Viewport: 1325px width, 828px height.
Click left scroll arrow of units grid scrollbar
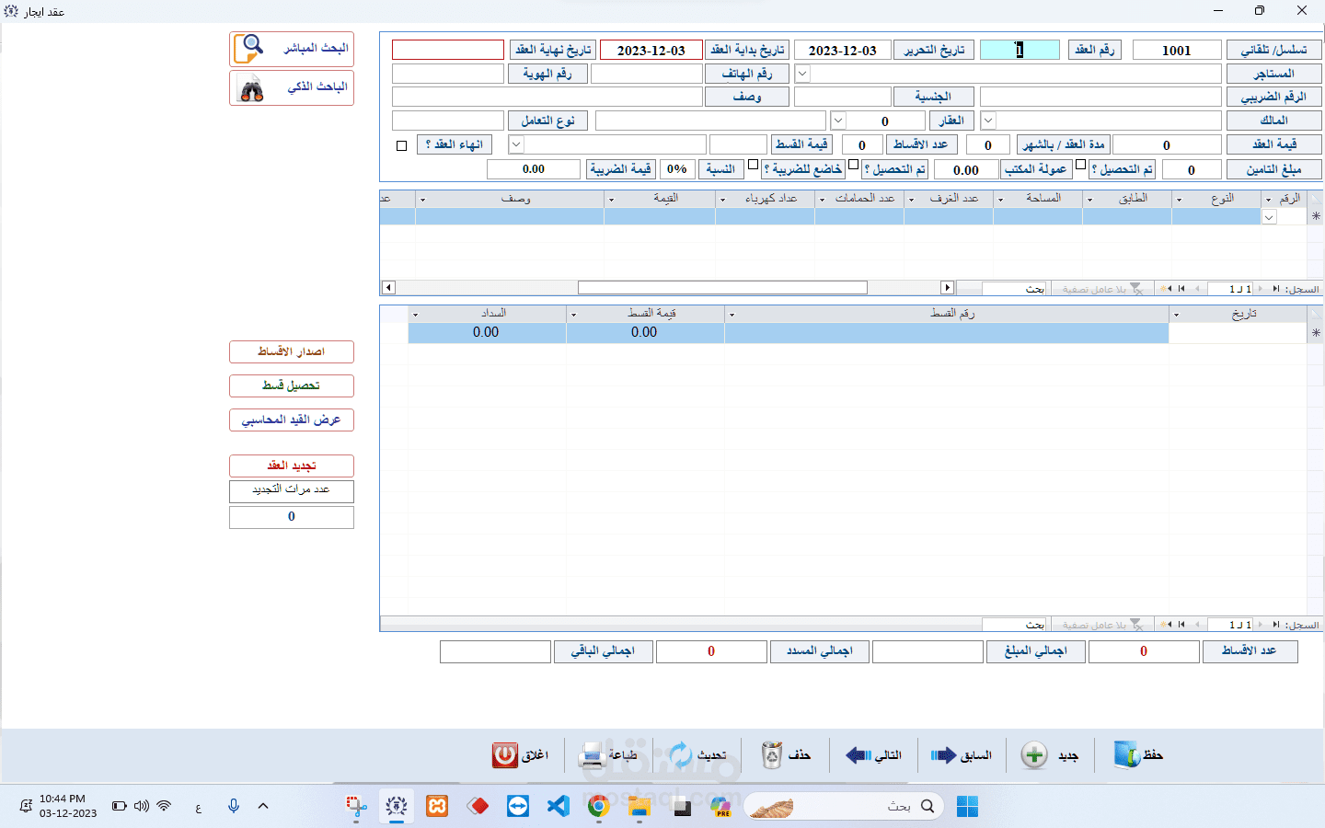point(388,288)
